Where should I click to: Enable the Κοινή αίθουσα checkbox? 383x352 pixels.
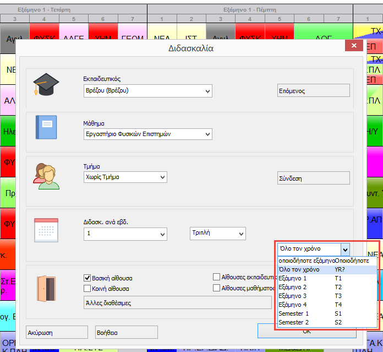[x=87, y=288]
